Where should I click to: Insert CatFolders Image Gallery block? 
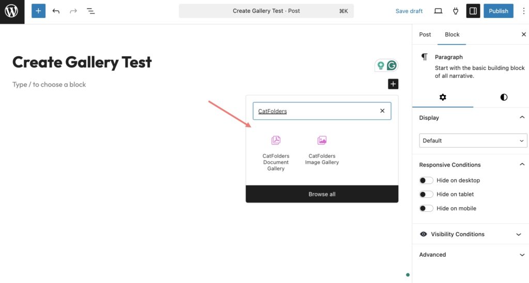tap(322, 151)
